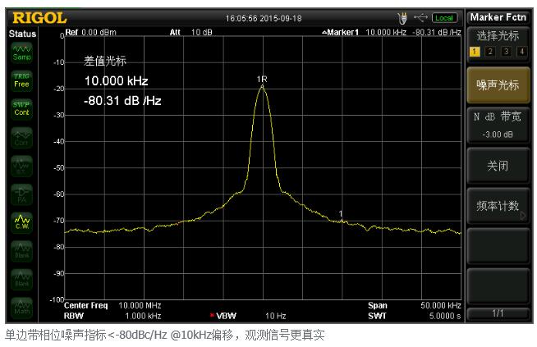Image resolution: width=537 pixels, height=347 pixels.
Task: Click the SWP Cont status icon
Action: [x=21, y=108]
